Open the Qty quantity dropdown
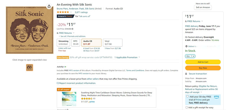The width and height of the screenshot is (226, 110). (190, 56)
